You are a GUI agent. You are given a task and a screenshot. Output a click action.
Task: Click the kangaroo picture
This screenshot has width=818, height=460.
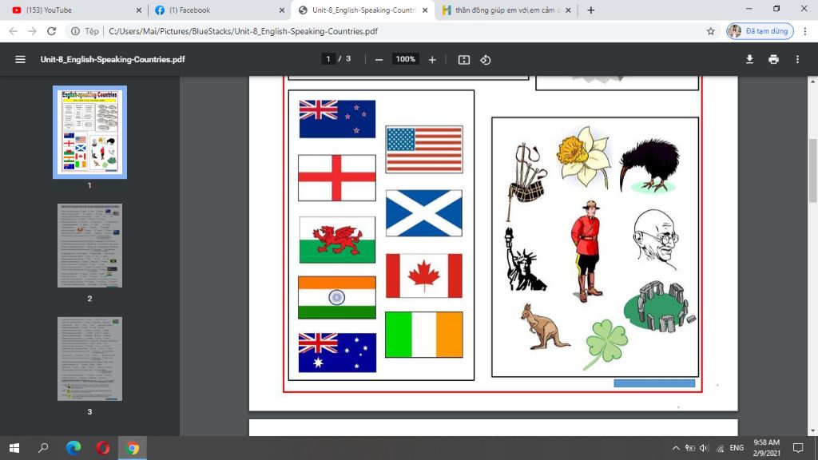click(544, 327)
